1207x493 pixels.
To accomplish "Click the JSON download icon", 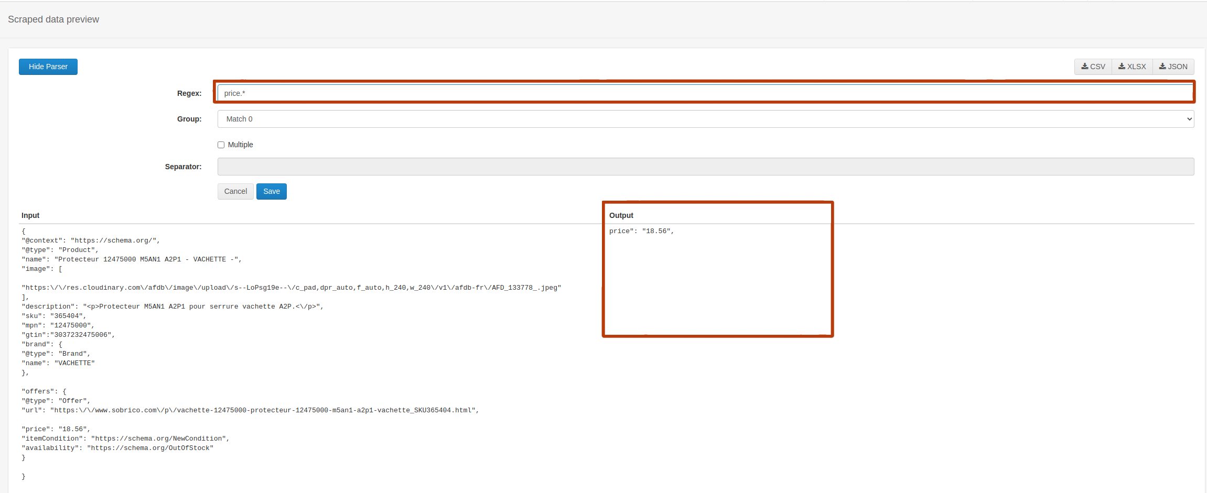I will coord(1162,67).
